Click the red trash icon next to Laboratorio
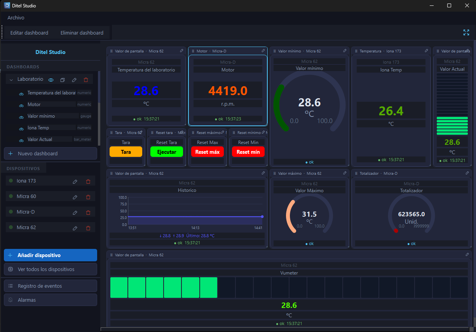 tap(86, 80)
